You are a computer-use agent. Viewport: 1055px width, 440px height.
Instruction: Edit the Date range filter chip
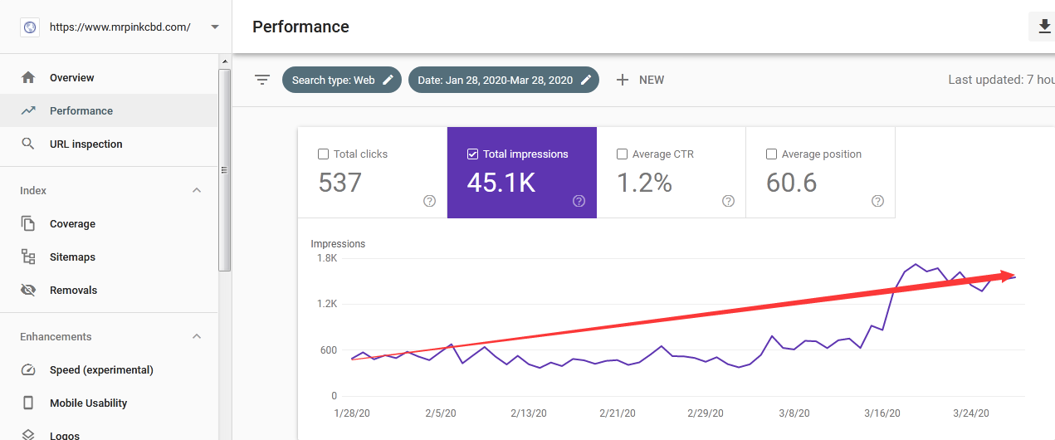coord(504,80)
